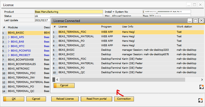The image size is (205, 107).
Task: Sort by the Program column header
Action: (x=106, y=27)
